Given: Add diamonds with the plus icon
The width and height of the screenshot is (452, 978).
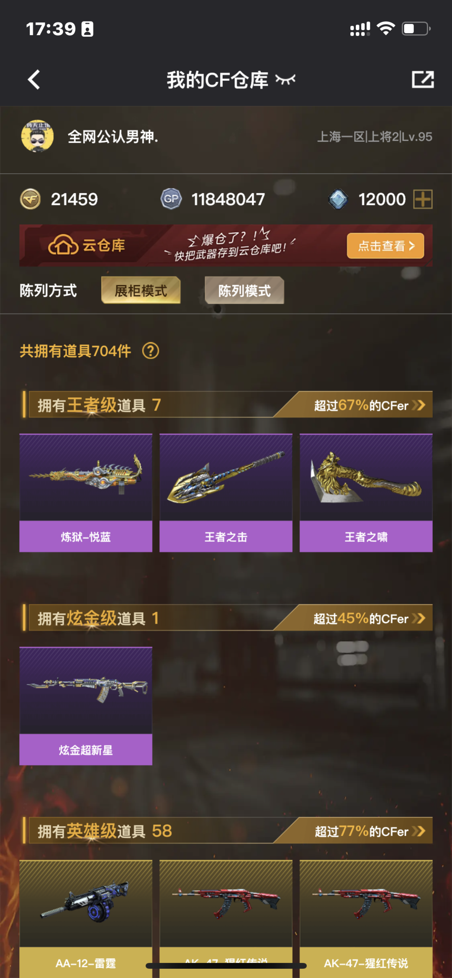Looking at the screenshot, I should click(x=423, y=199).
